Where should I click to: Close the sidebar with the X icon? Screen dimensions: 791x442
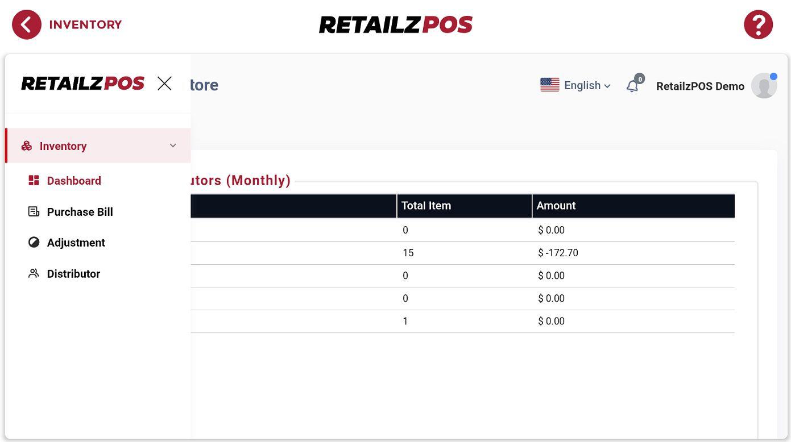click(164, 84)
